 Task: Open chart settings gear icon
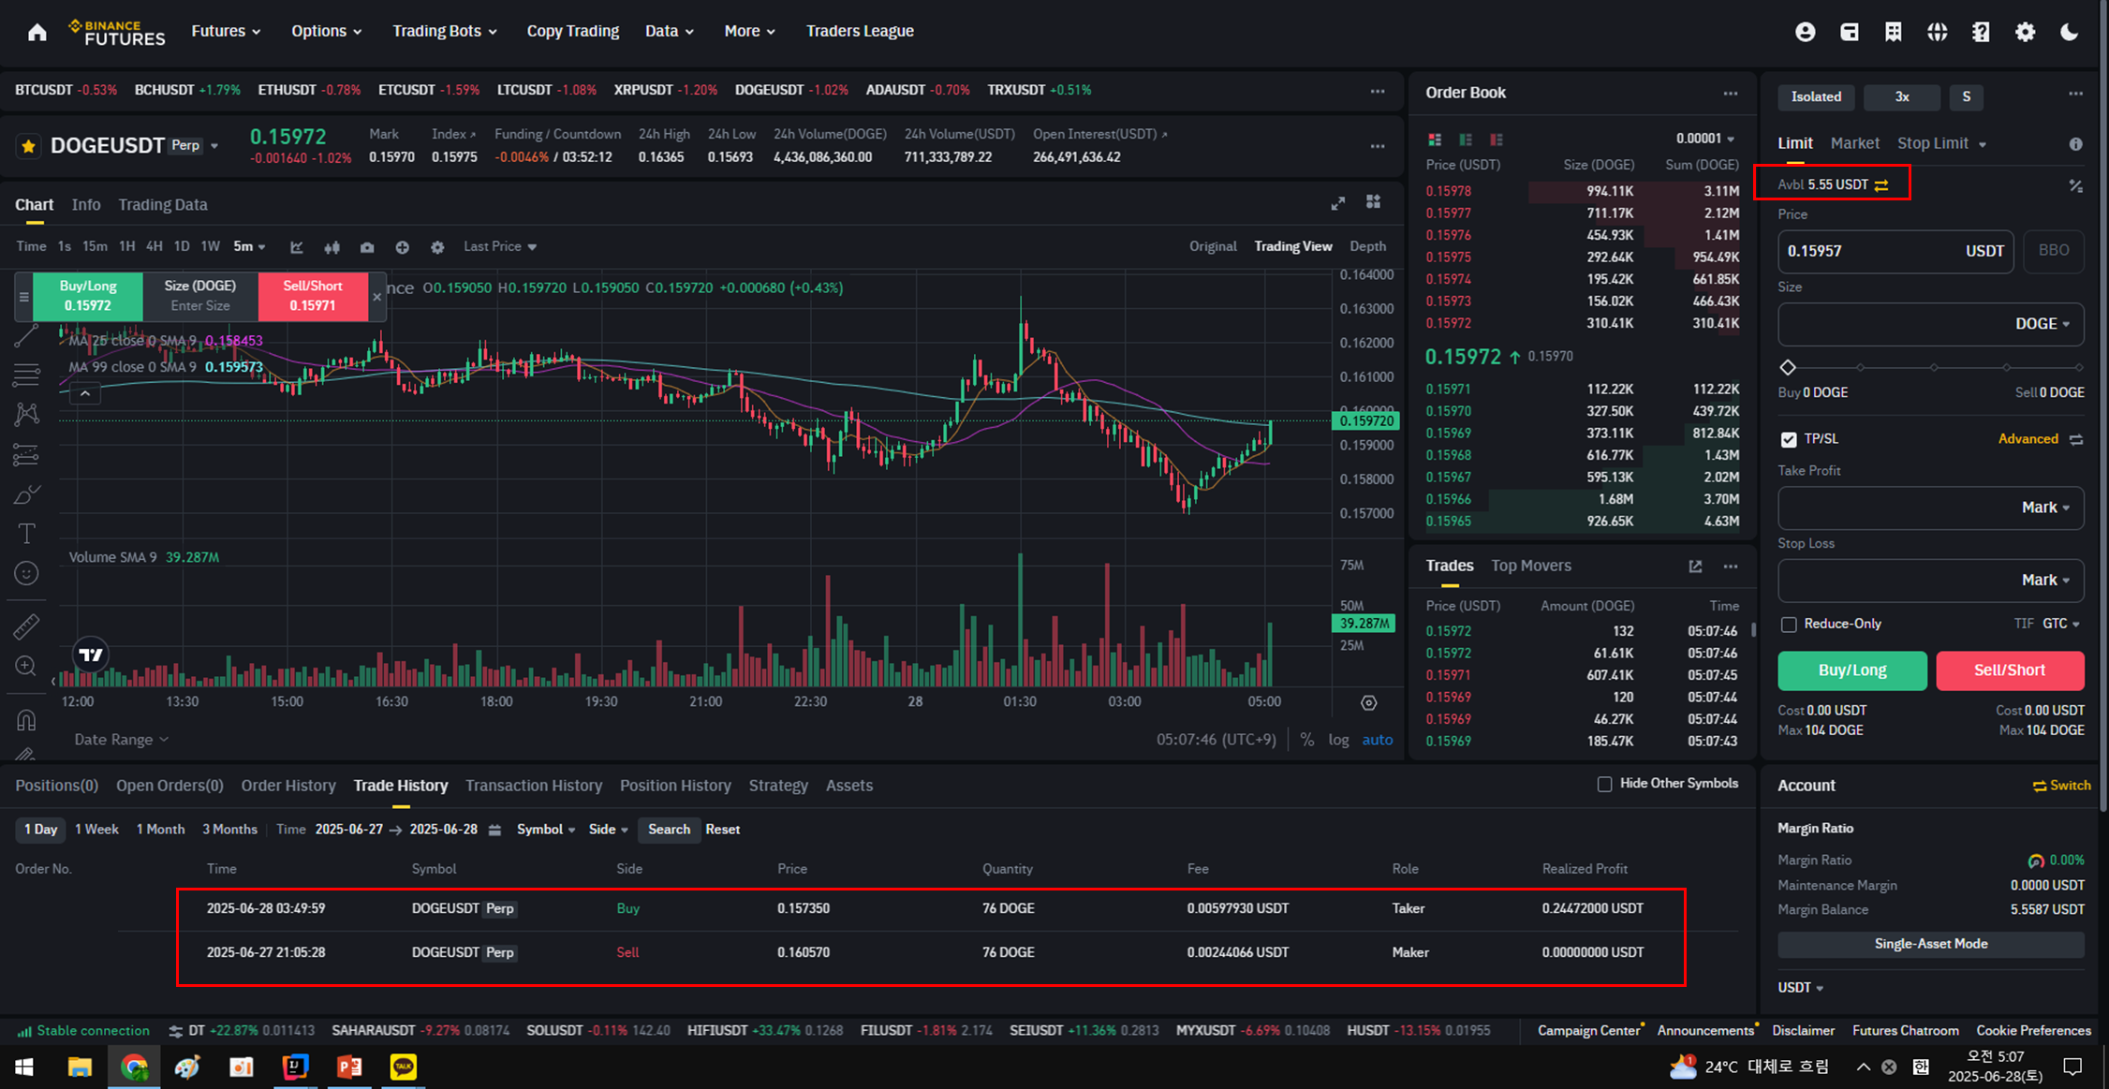[x=437, y=247]
